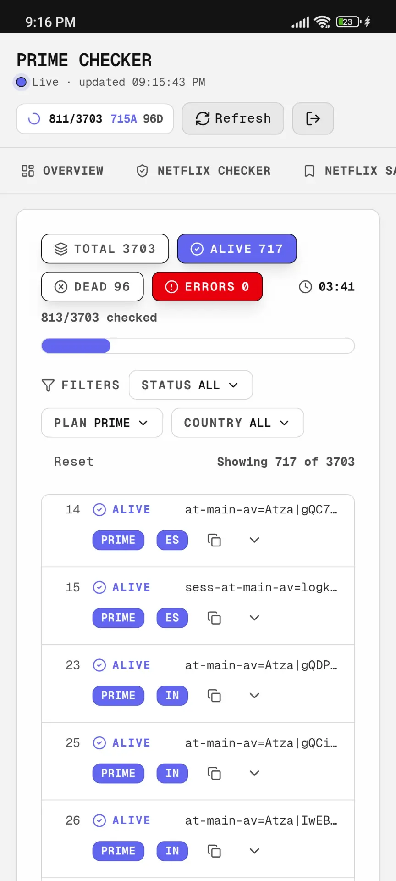Click the checked progress bar
Viewport: 396px width, 881px height.
pos(198,346)
